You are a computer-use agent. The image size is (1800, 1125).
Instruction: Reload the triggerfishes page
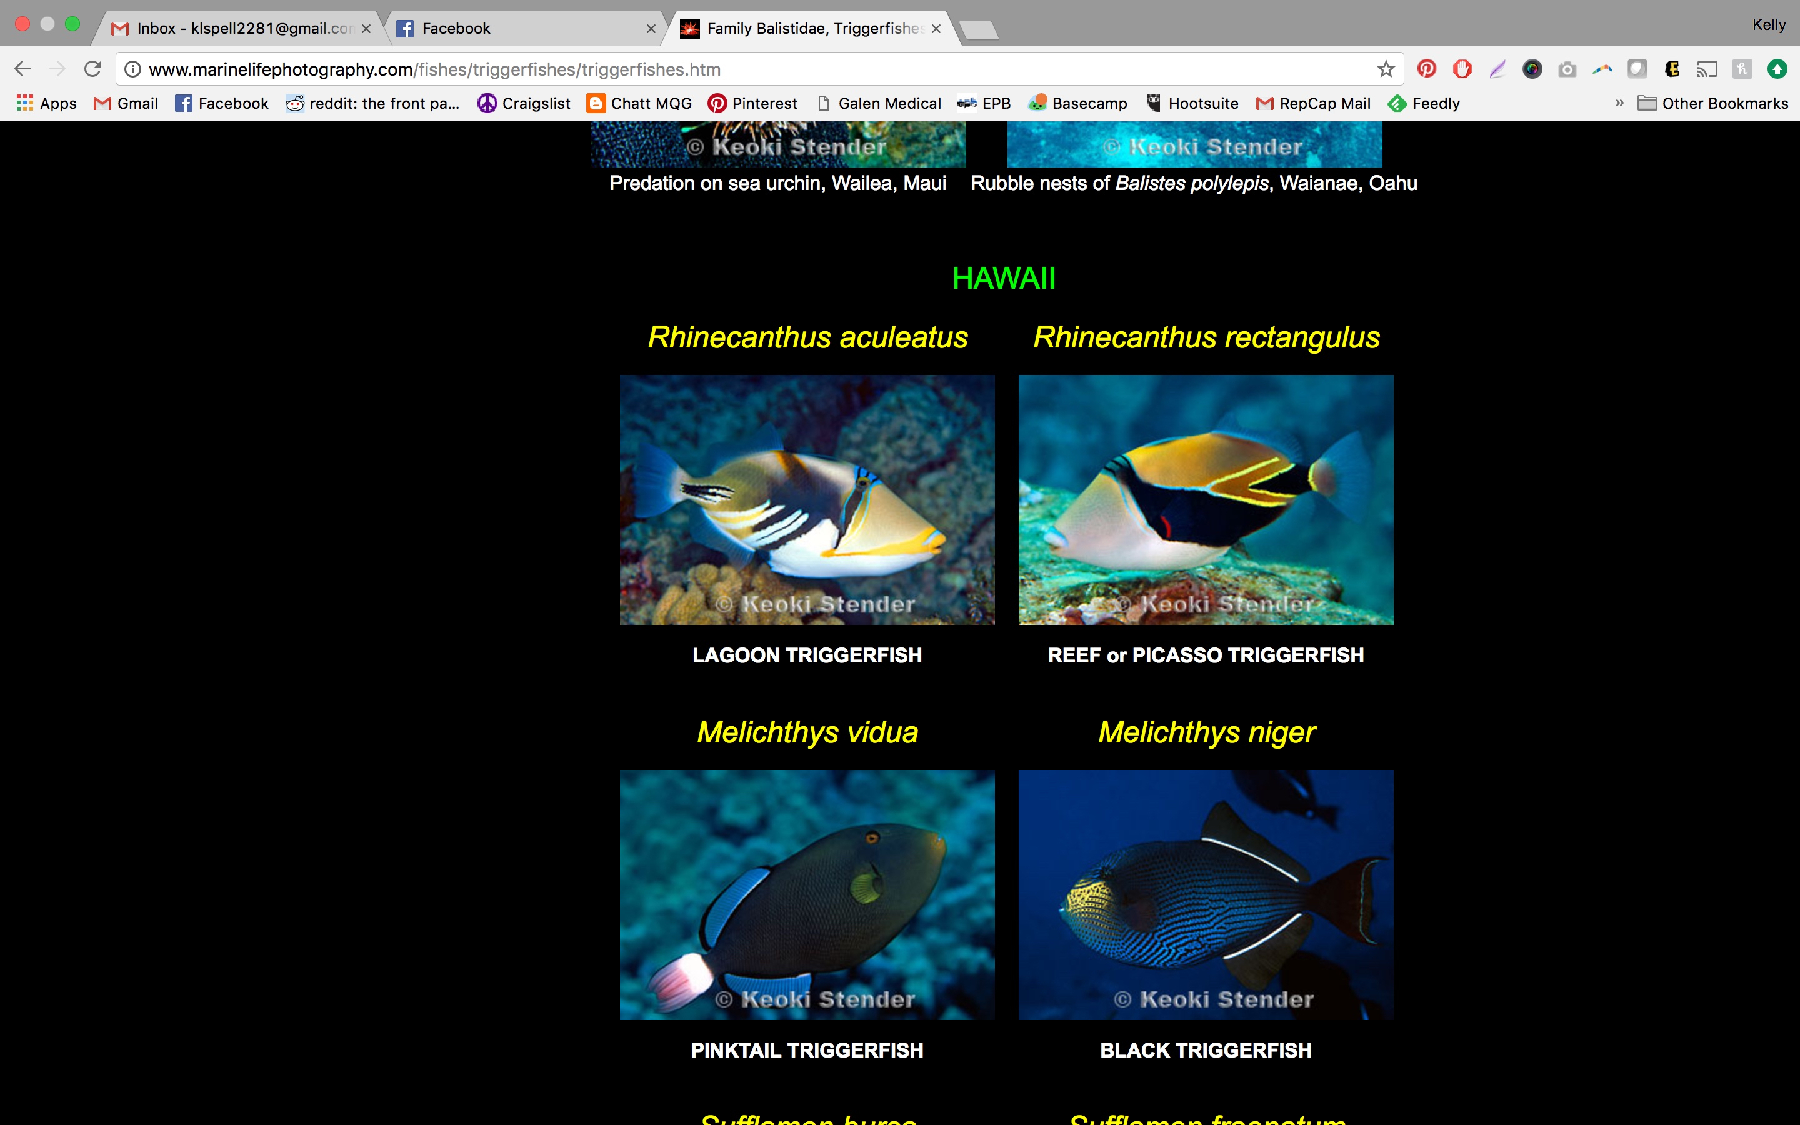point(92,69)
